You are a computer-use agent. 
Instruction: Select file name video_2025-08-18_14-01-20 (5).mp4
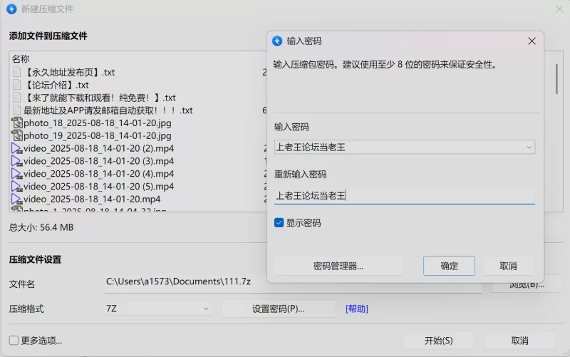98,186
